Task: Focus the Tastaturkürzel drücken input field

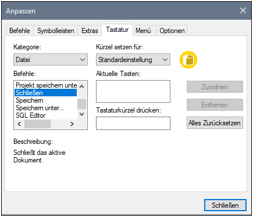Action: 133,123
